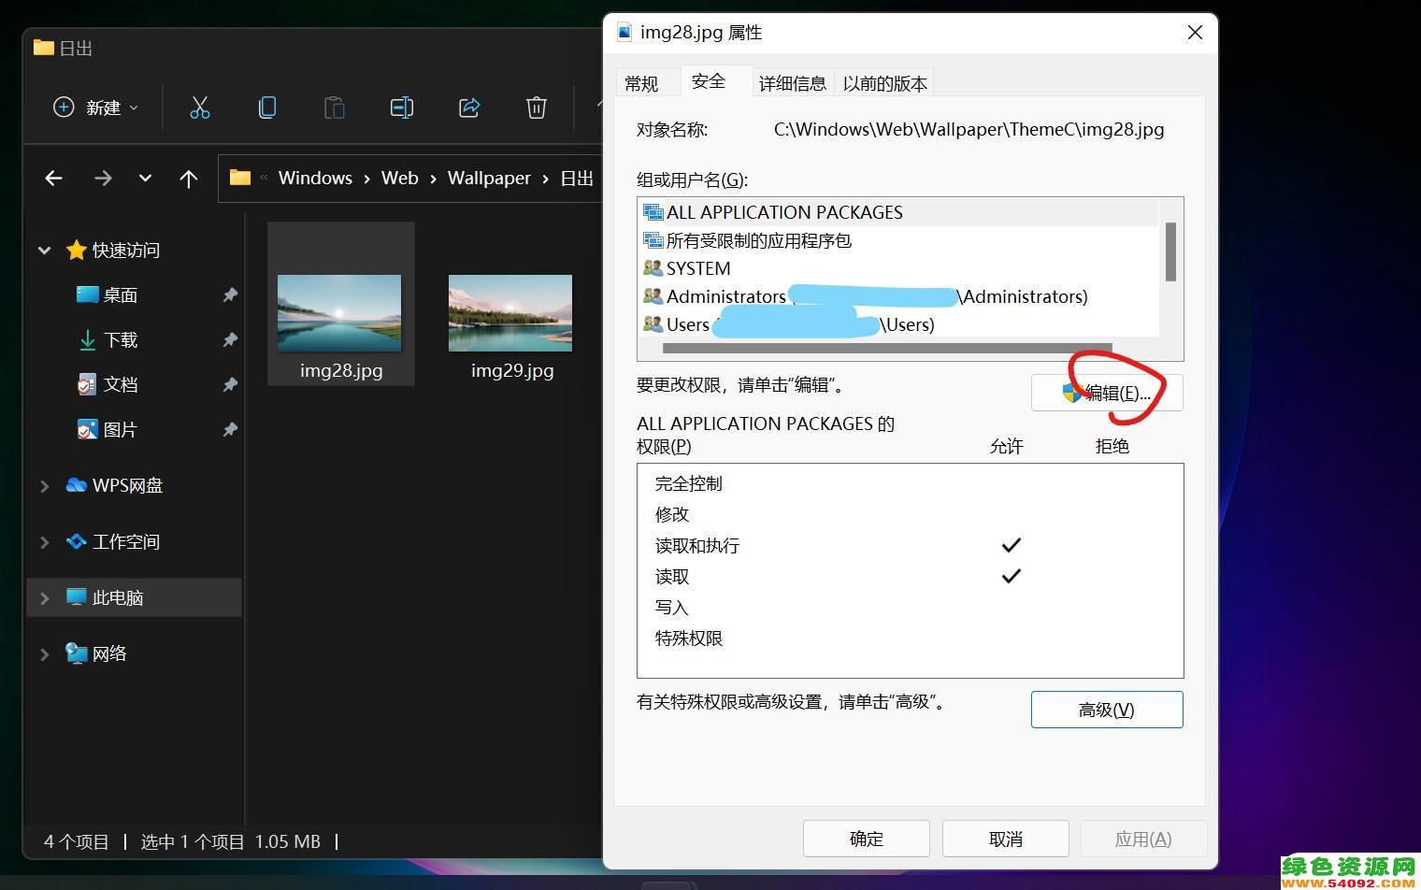Click the pin icon next to 桌面

tap(229, 294)
